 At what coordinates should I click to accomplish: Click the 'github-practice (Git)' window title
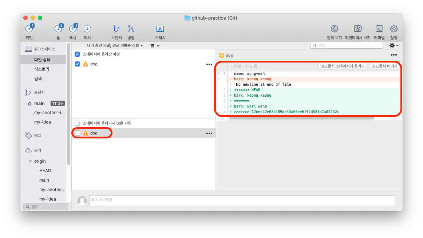click(214, 18)
